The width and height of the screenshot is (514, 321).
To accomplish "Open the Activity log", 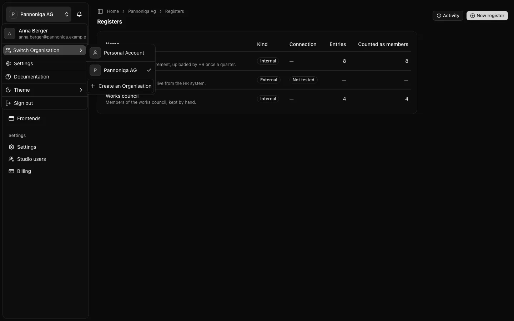I will 448,16.
